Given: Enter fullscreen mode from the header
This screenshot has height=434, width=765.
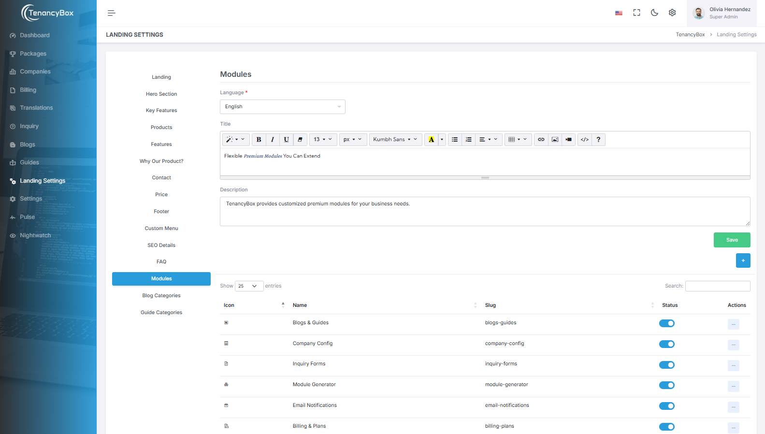Looking at the screenshot, I should point(637,13).
